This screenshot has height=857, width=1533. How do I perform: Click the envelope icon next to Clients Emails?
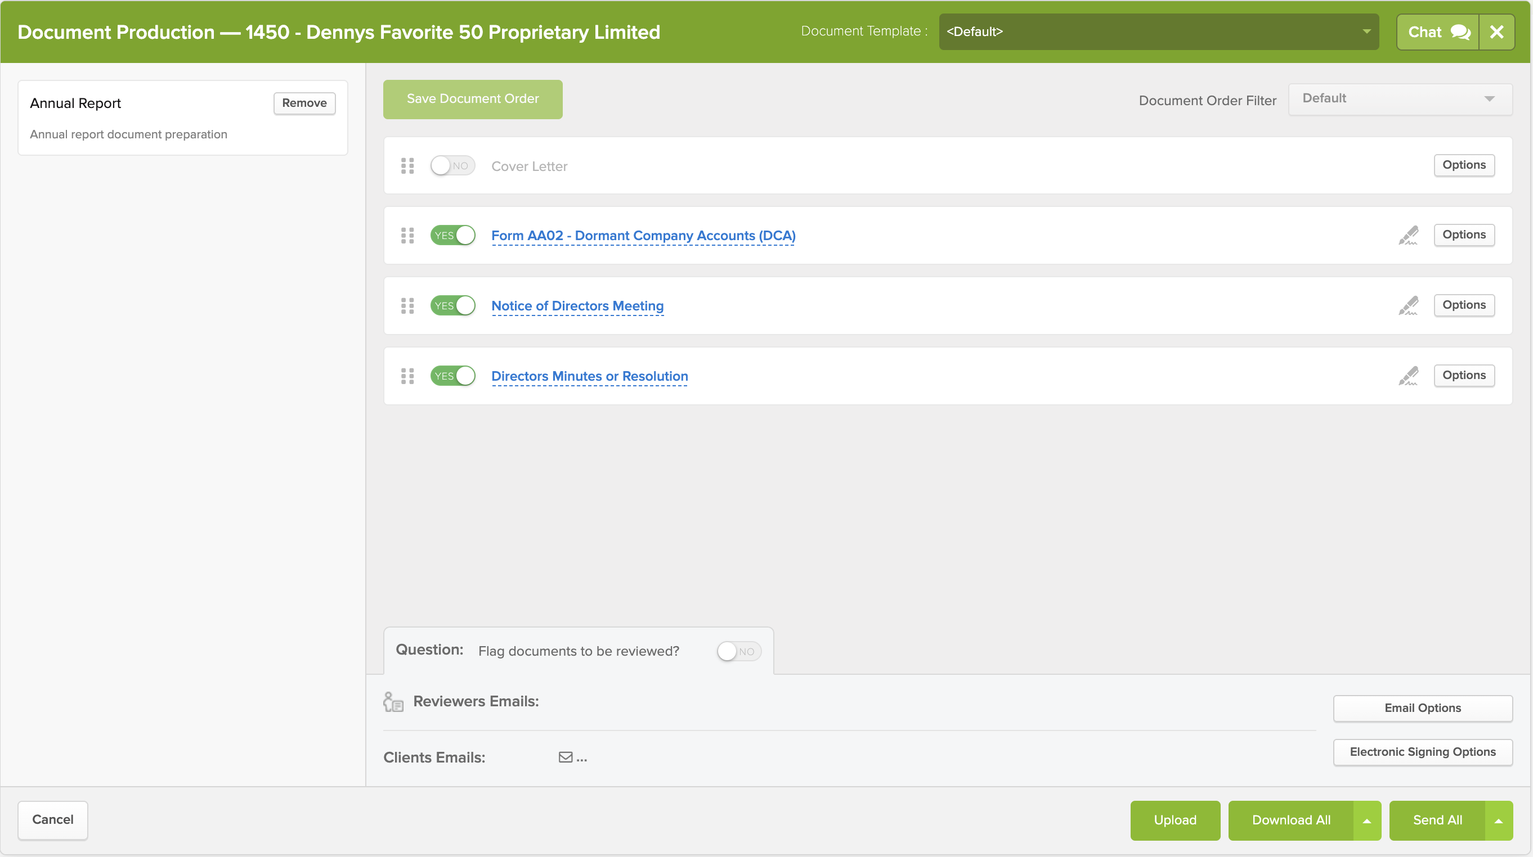[x=566, y=757]
